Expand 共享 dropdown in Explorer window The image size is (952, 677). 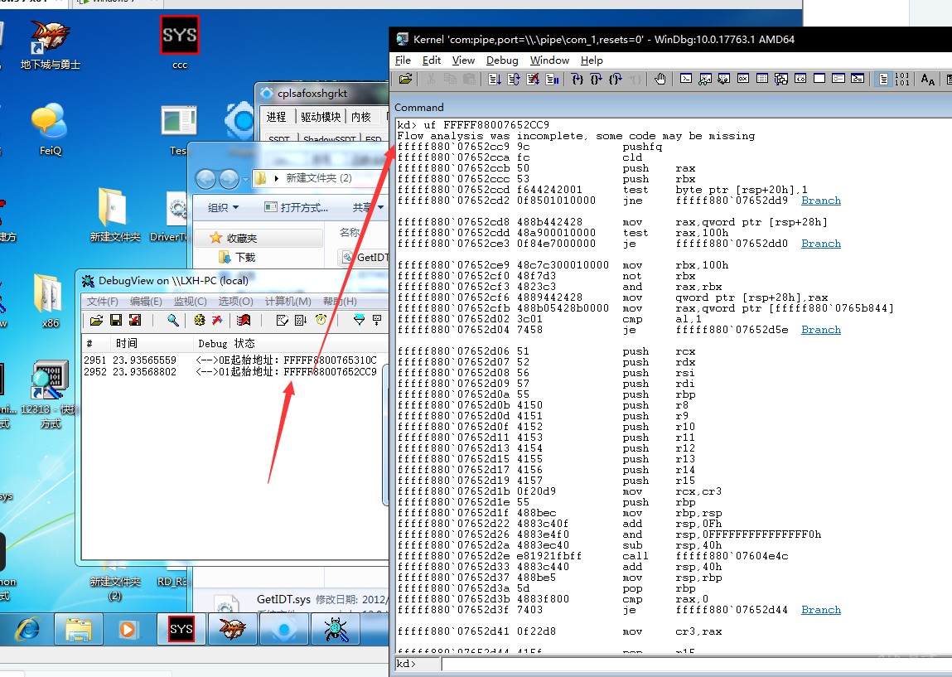tap(368, 208)
